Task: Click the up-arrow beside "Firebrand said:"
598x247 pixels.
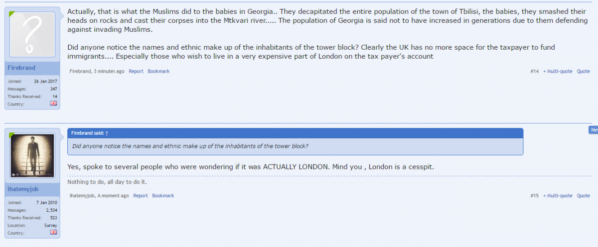Action: click(107, 133)
